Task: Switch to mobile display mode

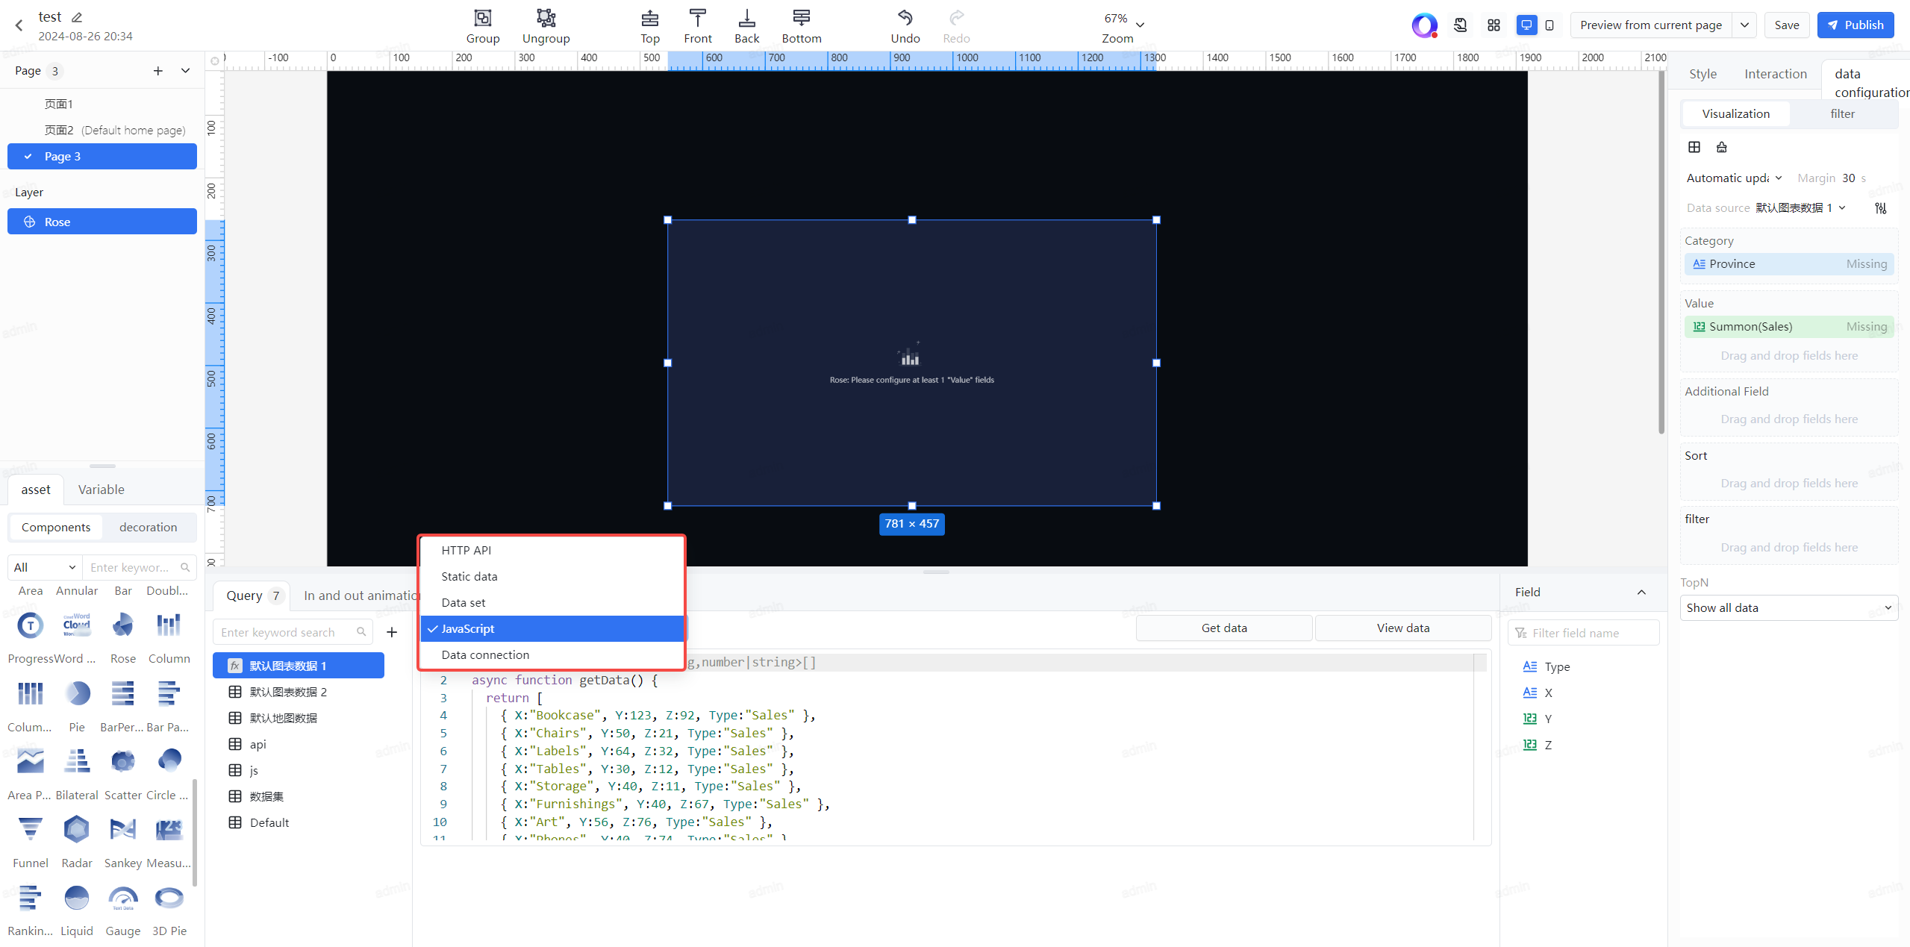Action: click(1549, 25)
